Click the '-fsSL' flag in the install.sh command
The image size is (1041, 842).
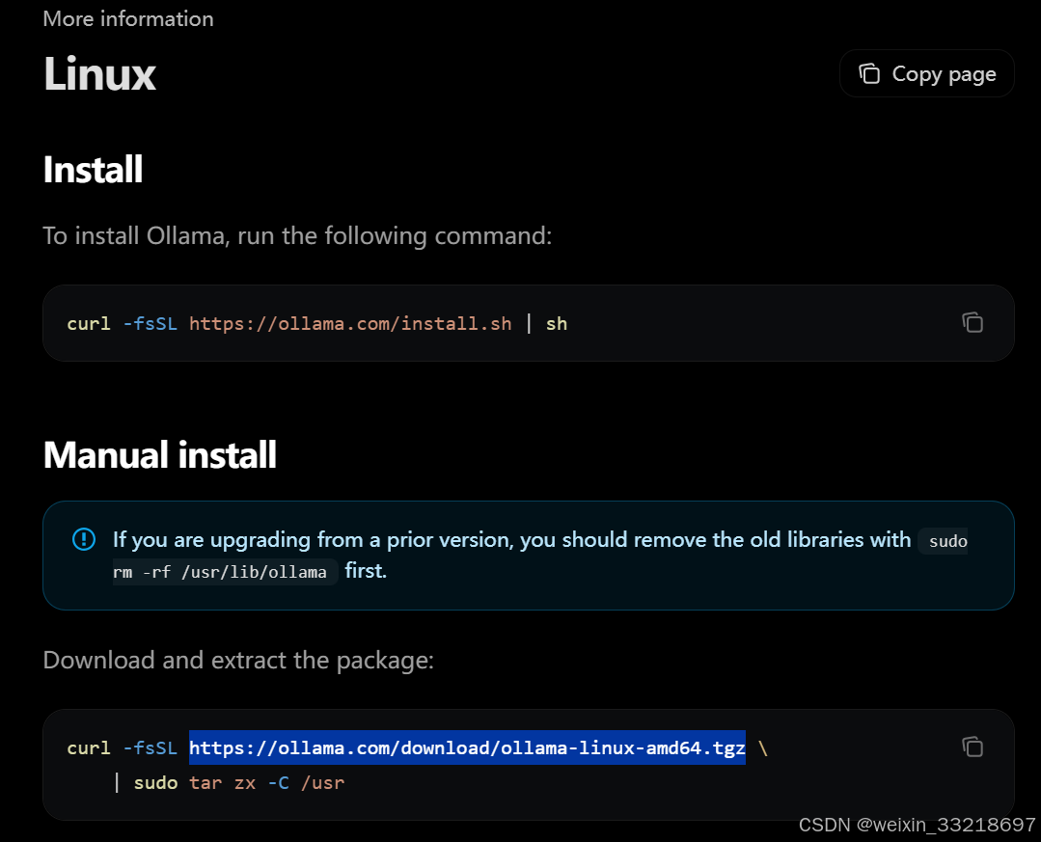tap(151, 324)
